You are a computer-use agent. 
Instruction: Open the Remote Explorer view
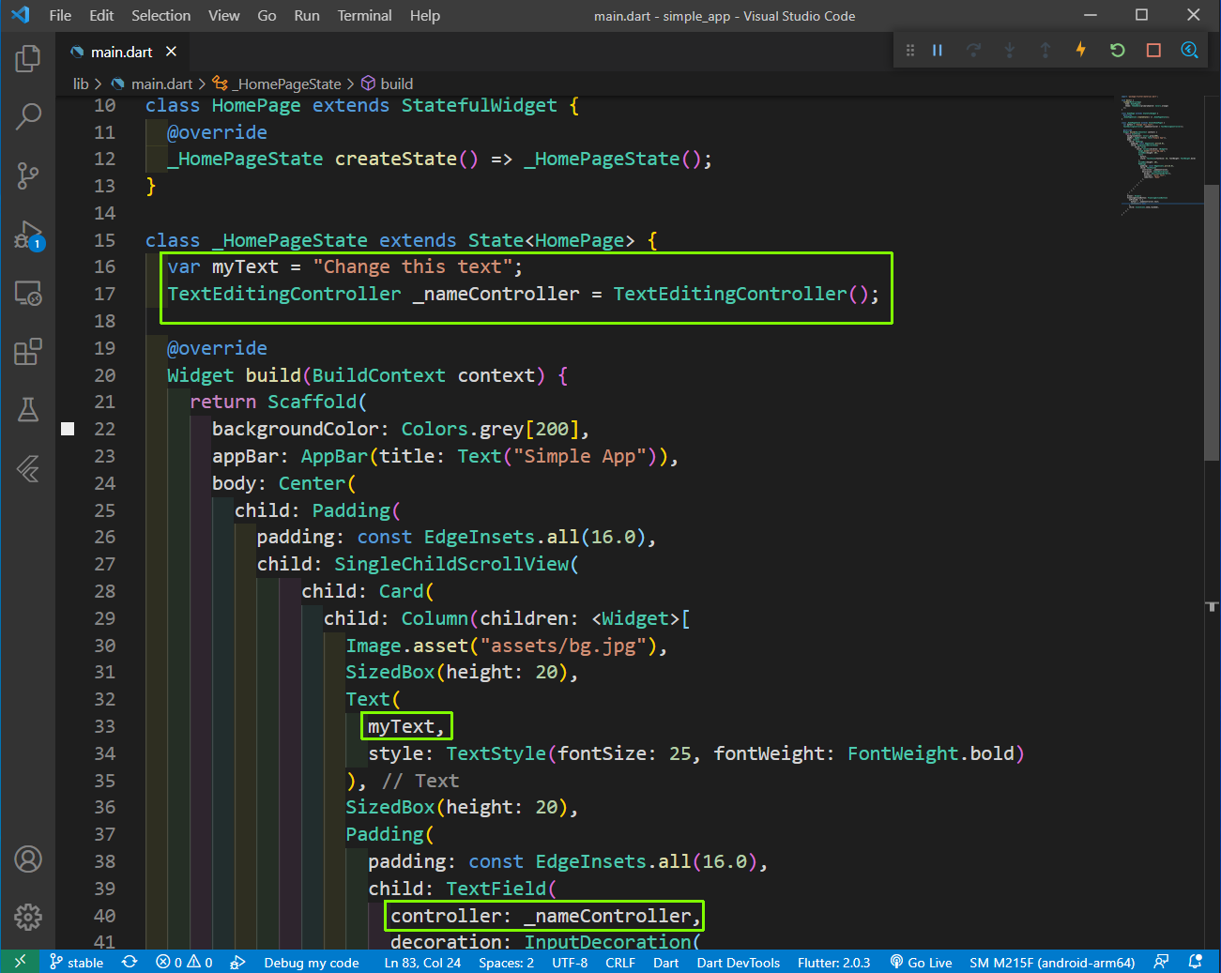click(28, 294)
